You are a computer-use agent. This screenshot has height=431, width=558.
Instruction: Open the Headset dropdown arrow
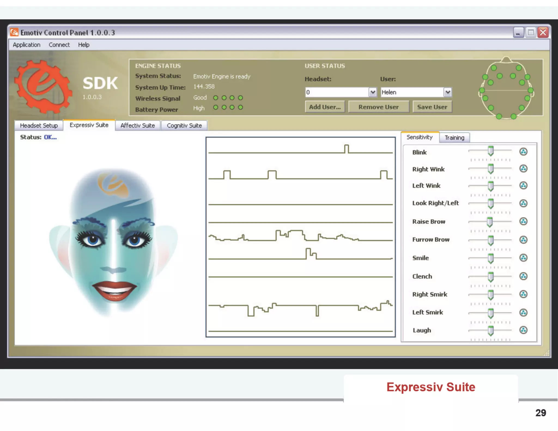pos(373,92)
